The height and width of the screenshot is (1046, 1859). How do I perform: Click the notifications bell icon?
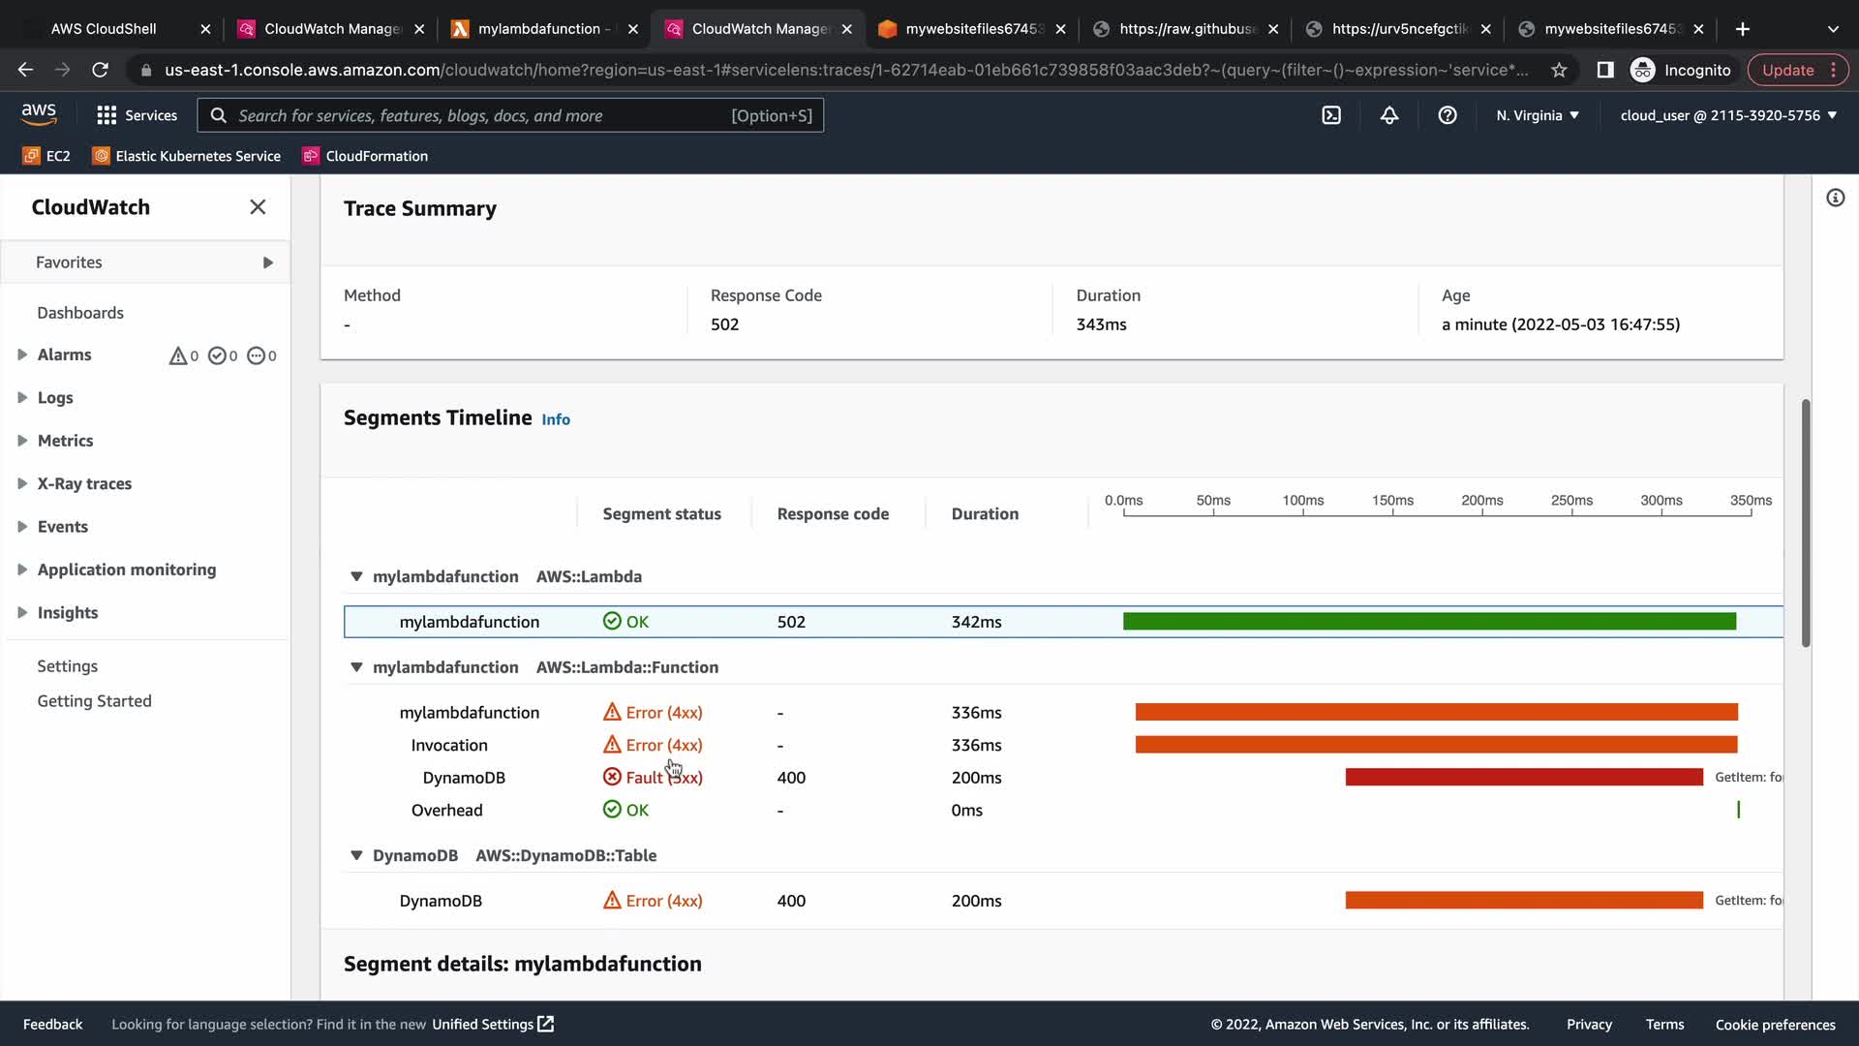click(1389, 115)
